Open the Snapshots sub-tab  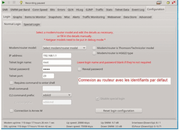55,17
